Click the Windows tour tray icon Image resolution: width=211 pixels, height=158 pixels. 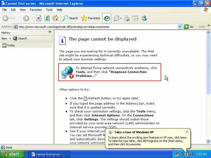(186, 154)
